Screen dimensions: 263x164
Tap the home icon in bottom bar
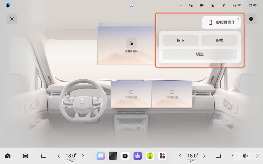pos(8,156)
